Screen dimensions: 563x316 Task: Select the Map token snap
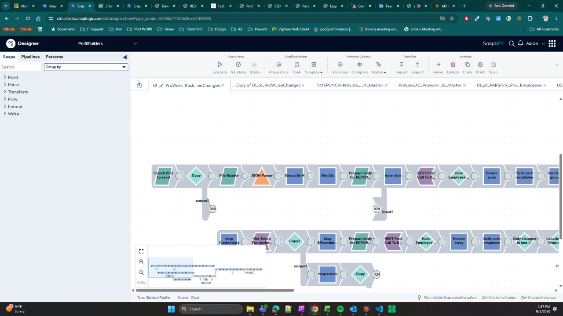[327, 274]
